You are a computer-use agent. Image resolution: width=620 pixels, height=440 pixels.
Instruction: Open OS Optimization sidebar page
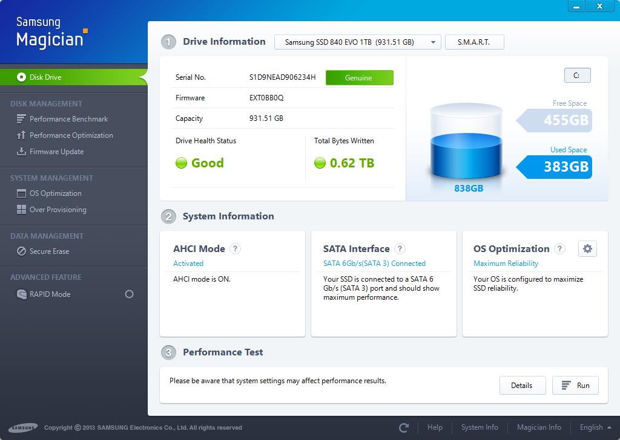[55, 193]
